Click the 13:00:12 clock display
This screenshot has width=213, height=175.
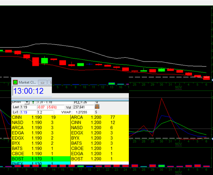pyautogui.click(x=28, y=91)
